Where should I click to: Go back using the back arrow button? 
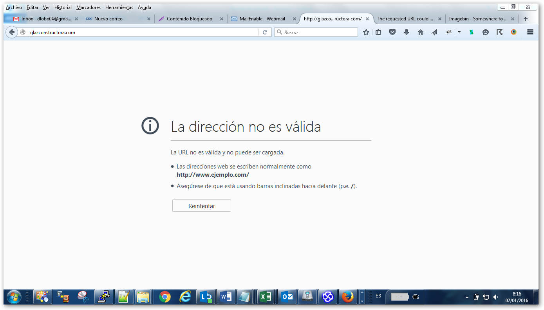click(12, 33)
